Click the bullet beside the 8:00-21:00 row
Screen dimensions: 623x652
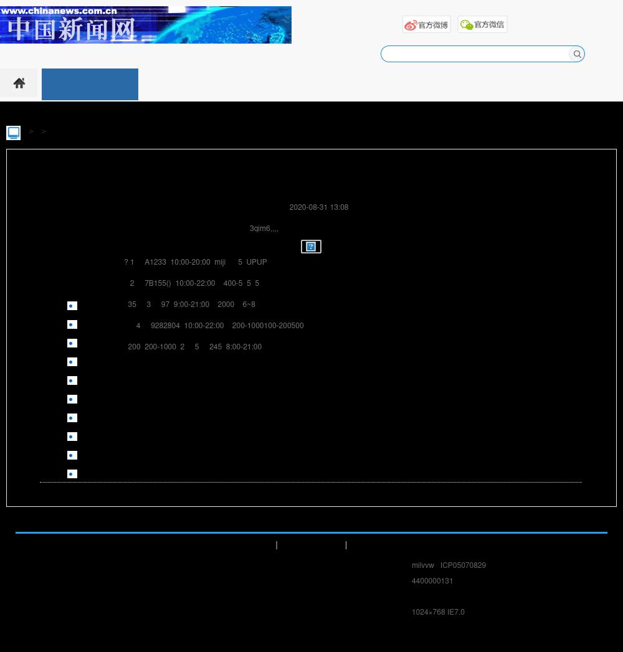point(72,343)
